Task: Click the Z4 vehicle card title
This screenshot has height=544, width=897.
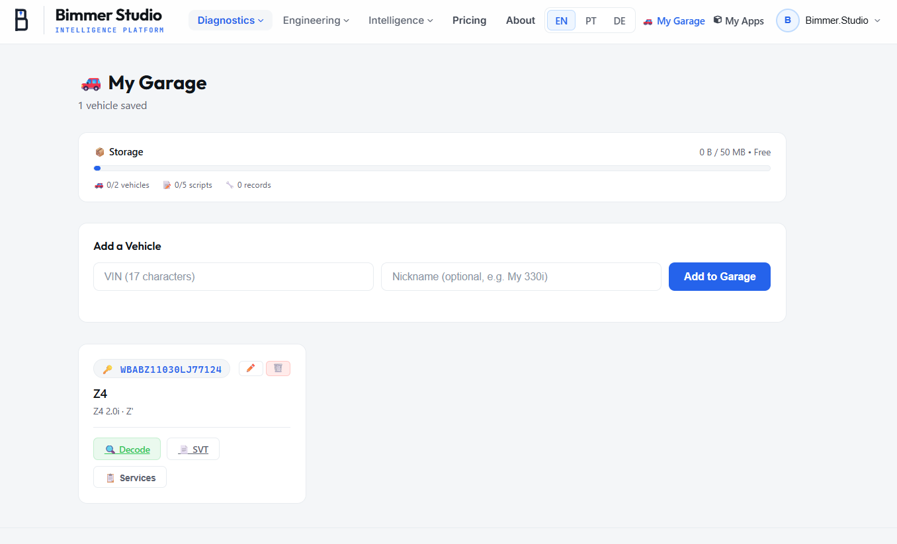Action: [x=101, y=393]
